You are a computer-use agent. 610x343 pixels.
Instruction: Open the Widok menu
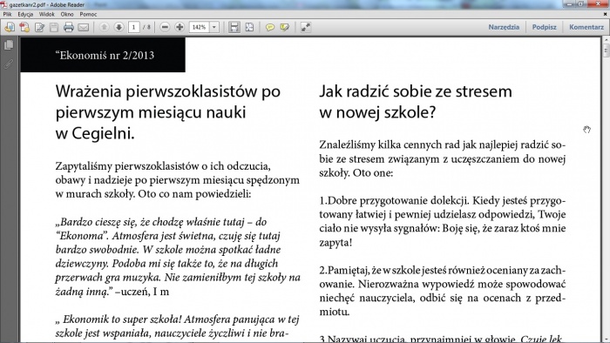coord(47,14)
